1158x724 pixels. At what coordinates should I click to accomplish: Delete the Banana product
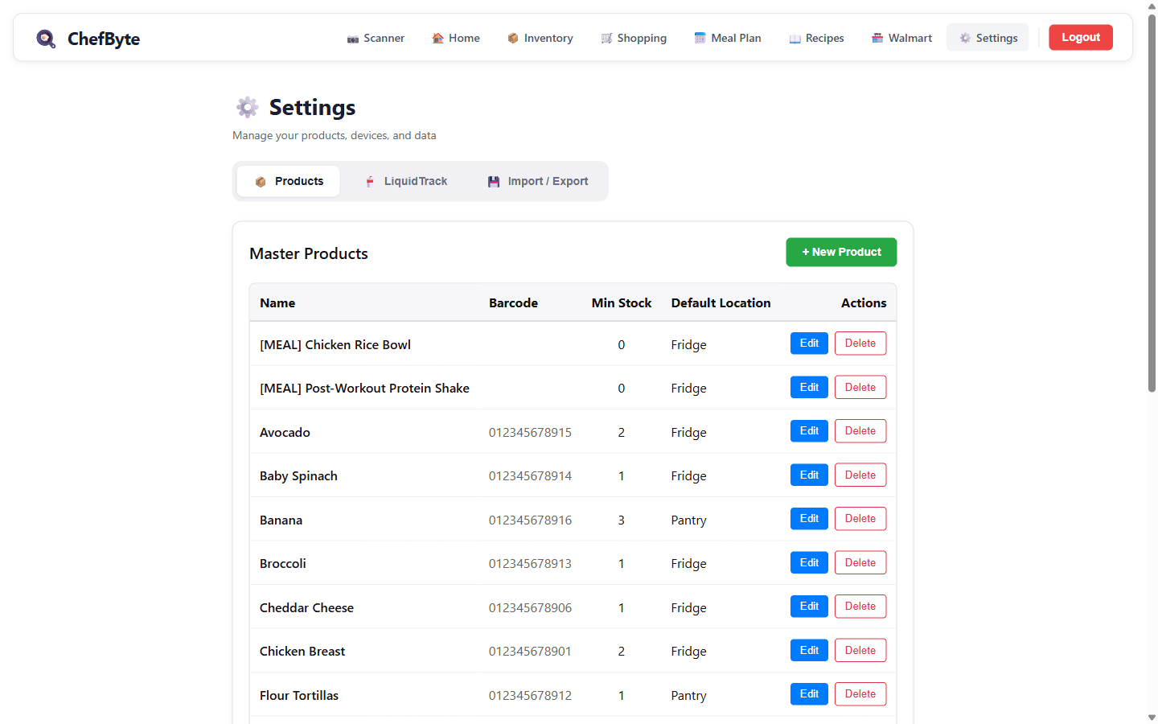pos(860,518)
